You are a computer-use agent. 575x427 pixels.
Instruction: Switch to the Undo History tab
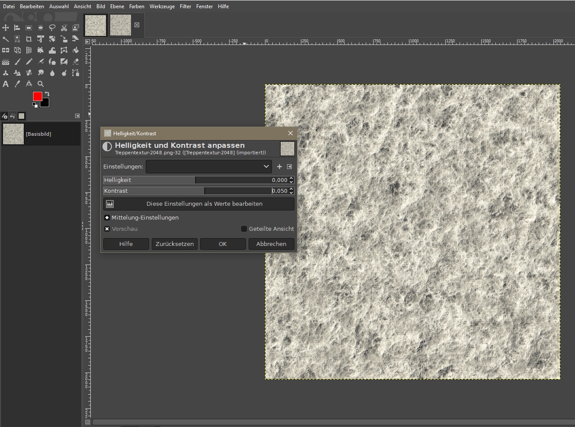13,116
